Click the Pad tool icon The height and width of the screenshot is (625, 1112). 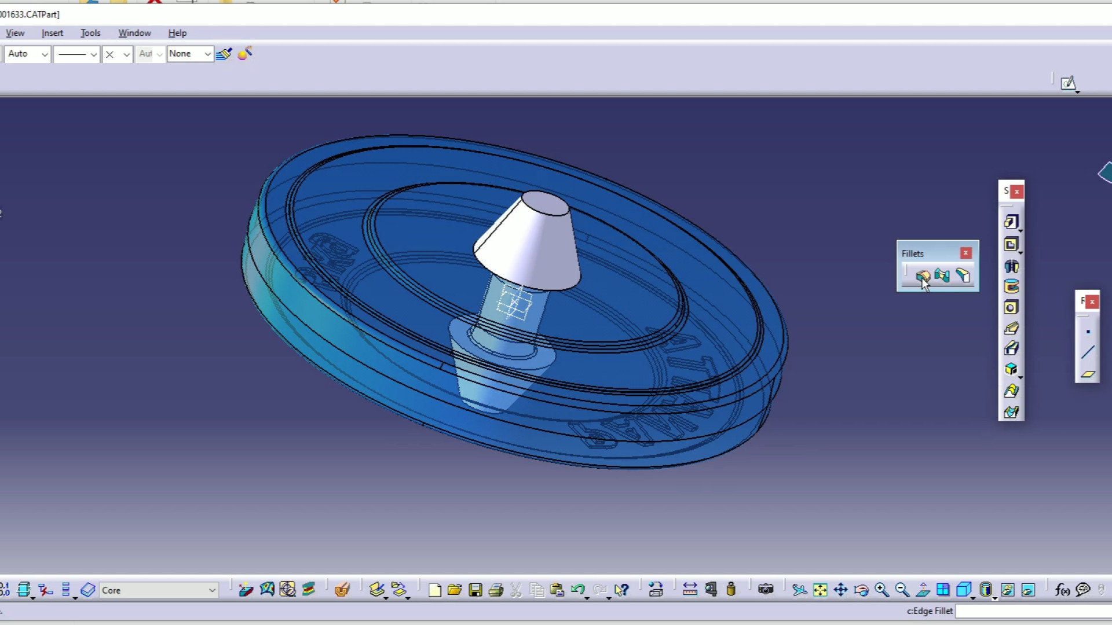[x=1011, y=222]
